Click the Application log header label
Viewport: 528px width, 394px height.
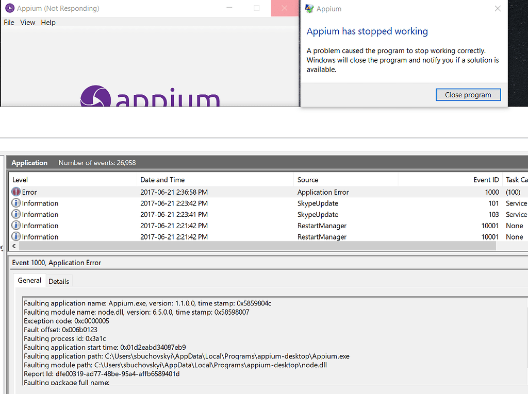pyautogui.click(x=29, y=163)
